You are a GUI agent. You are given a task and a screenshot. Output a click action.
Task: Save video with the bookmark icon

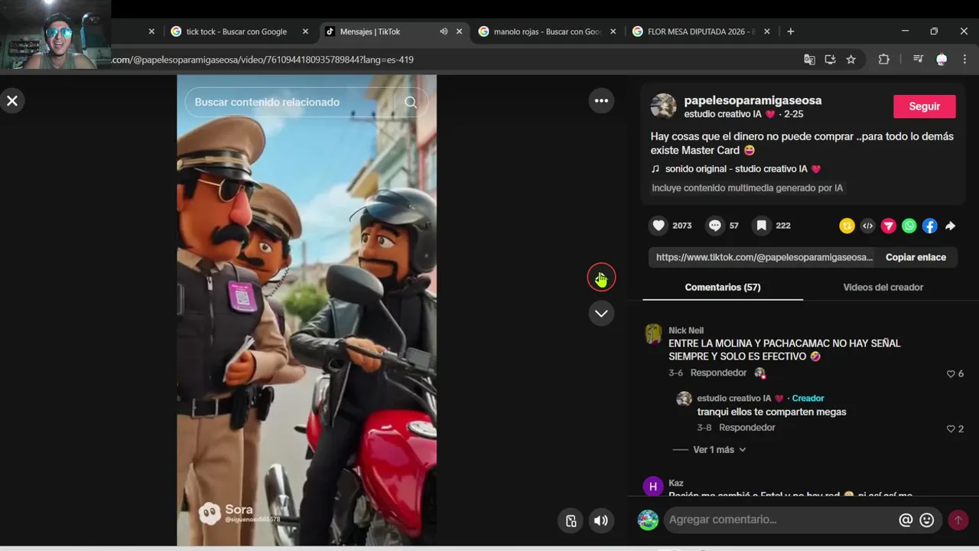[762, 226]
